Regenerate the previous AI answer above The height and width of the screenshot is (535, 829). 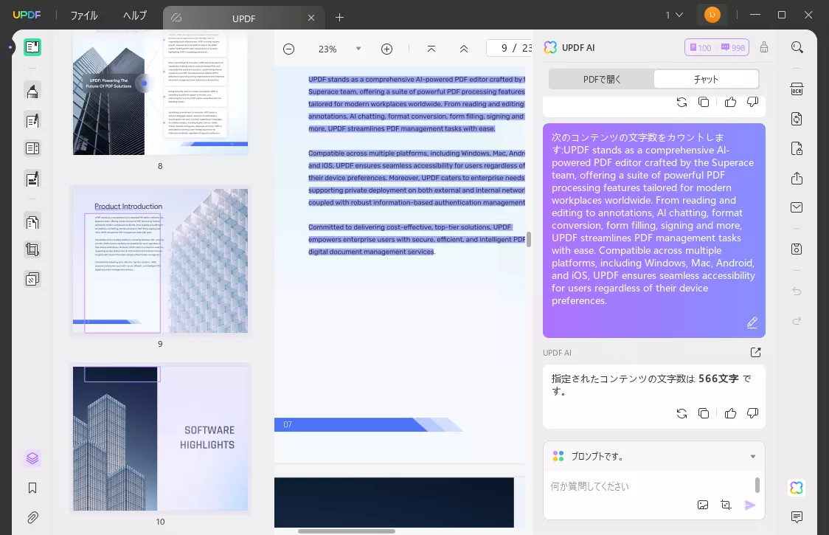pos(682,102)
